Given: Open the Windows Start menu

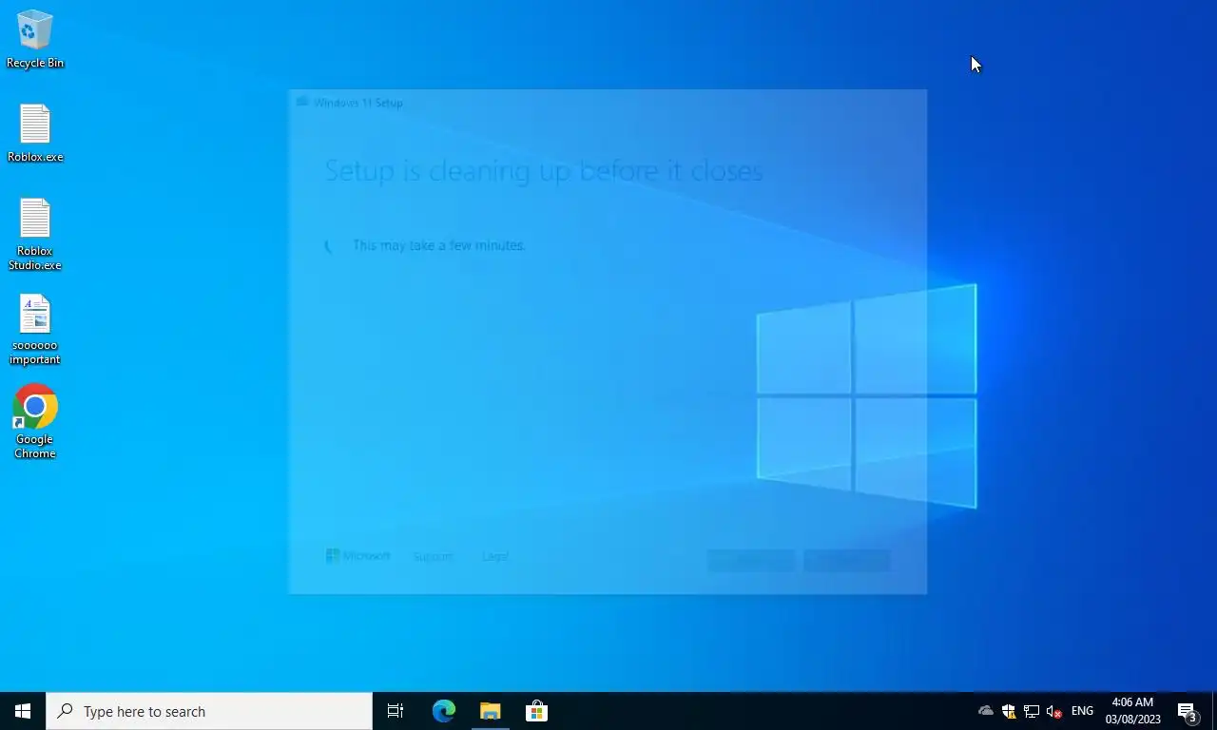Looking at the screenshot, I should click(23, 711).
